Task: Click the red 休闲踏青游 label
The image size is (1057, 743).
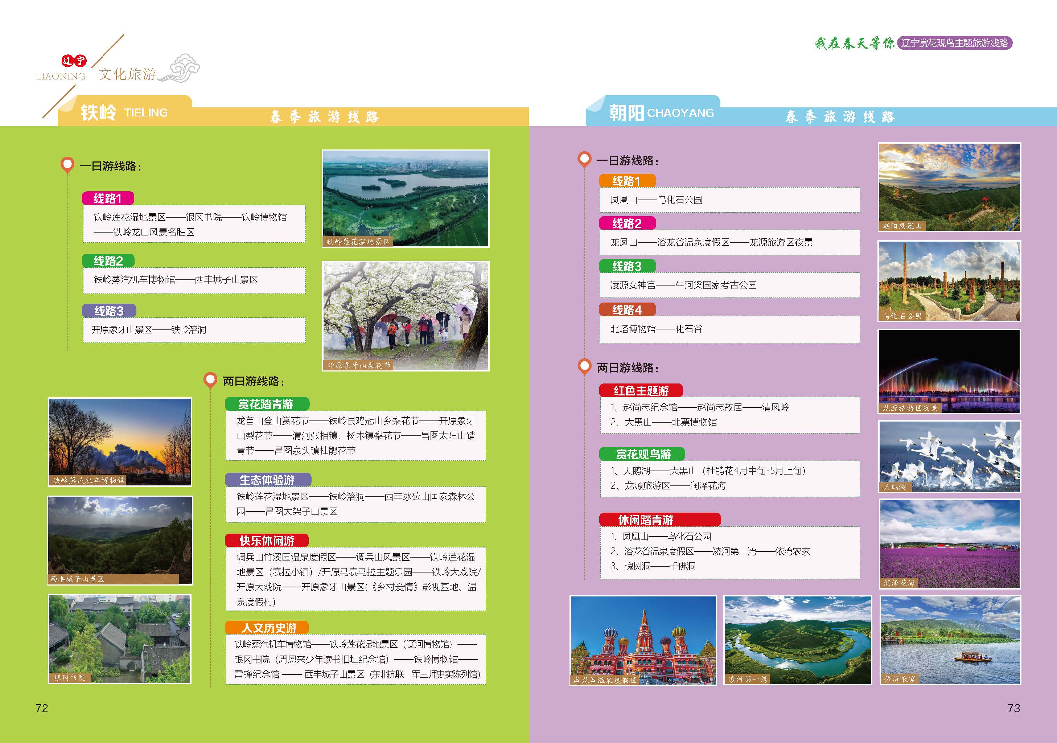Action: 660,520
